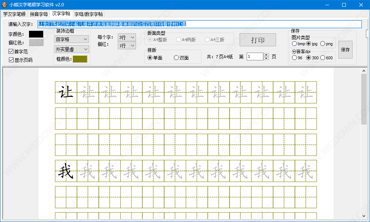Increase page number with up spinner arrow
This screenshot has height=222, width=370.
click(266, 55)
